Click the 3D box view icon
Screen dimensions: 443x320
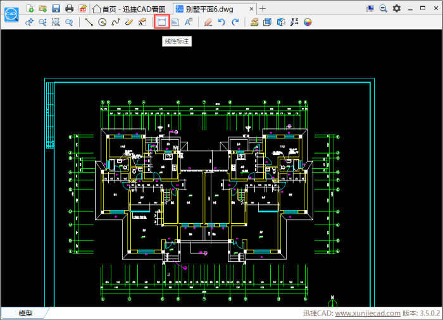point(267,22)
